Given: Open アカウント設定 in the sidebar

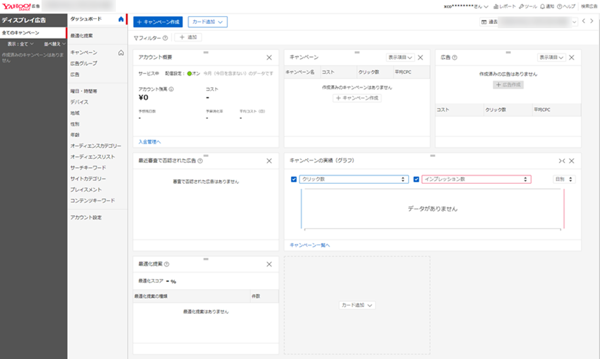Looking at the screenshot, I should pyautogui.click(x=86, y=218).
